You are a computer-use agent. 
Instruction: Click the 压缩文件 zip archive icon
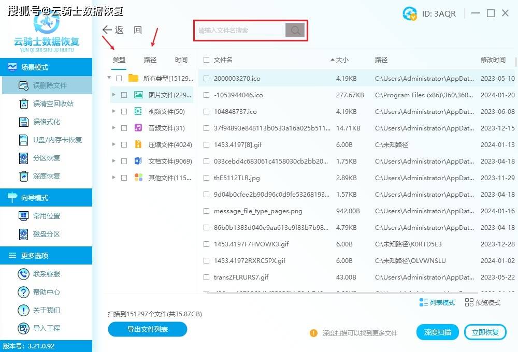coord(138,144)
